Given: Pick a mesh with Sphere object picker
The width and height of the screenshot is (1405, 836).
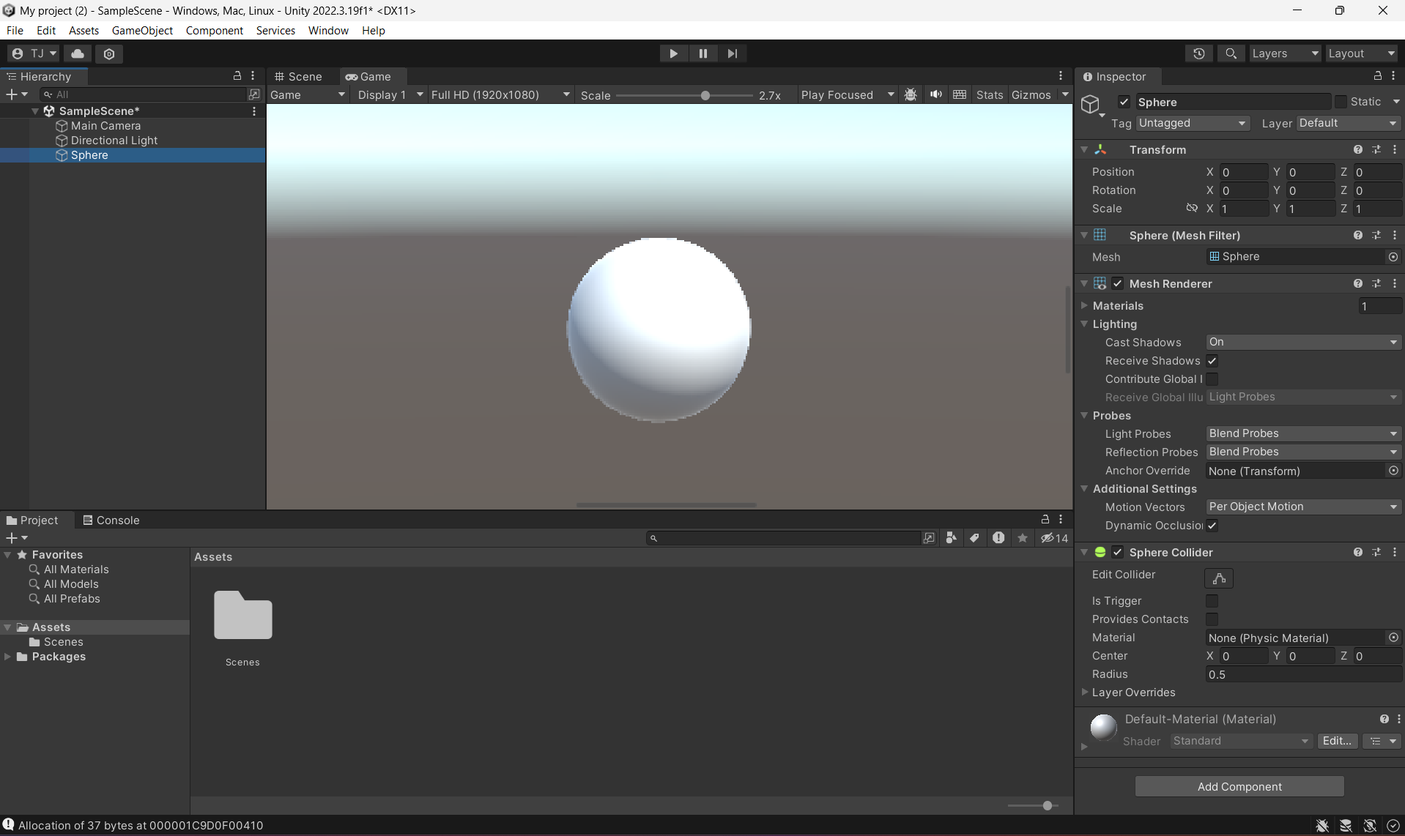Looking at the screenshot, I should point(1393,257).
